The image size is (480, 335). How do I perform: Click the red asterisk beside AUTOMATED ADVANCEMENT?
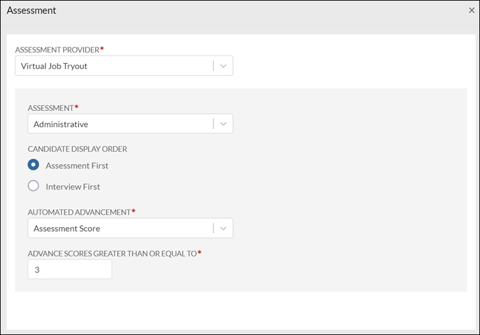pos(133,211)
